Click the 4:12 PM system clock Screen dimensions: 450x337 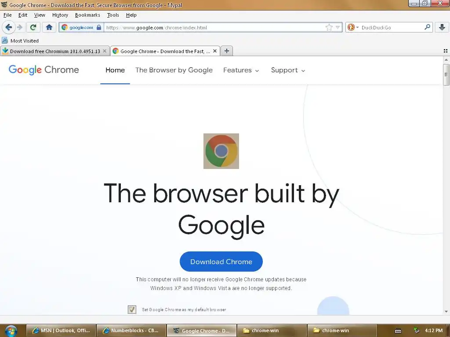pos(434,330)
